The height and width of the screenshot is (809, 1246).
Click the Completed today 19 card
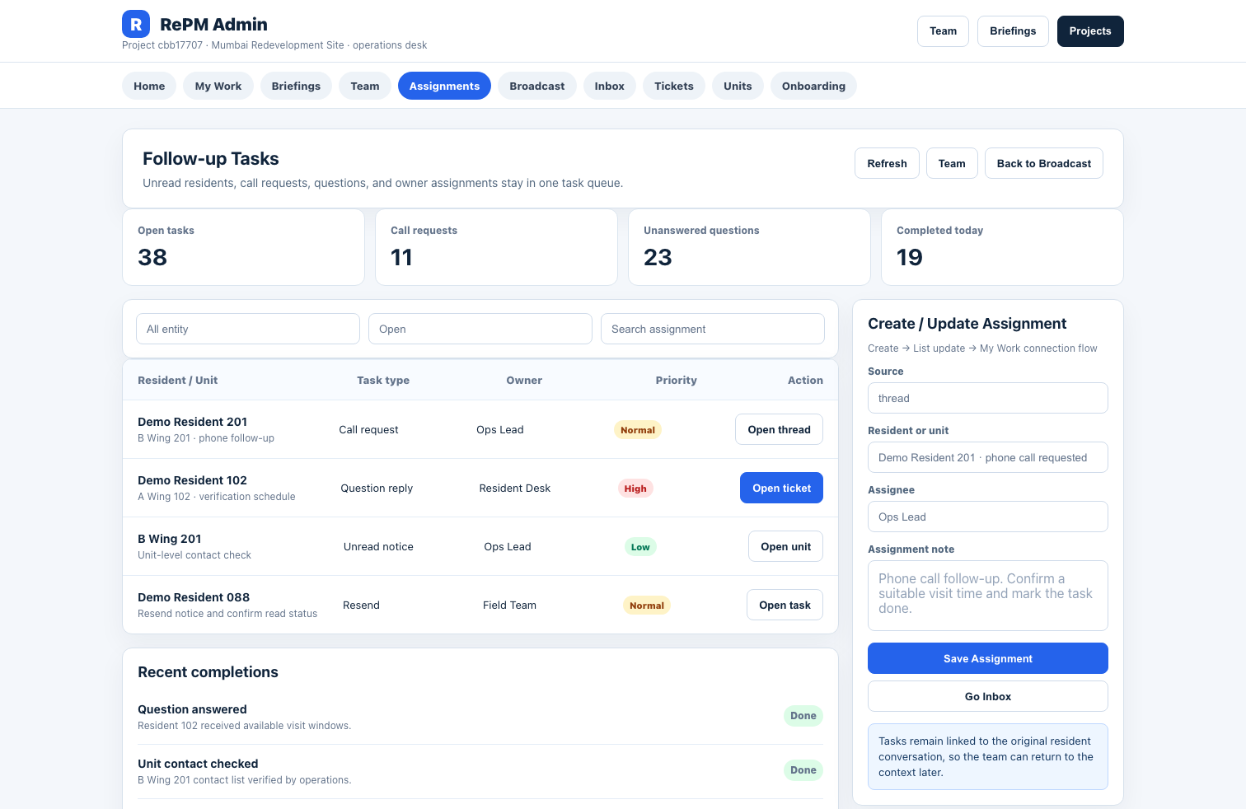[x=1002, y=247]
